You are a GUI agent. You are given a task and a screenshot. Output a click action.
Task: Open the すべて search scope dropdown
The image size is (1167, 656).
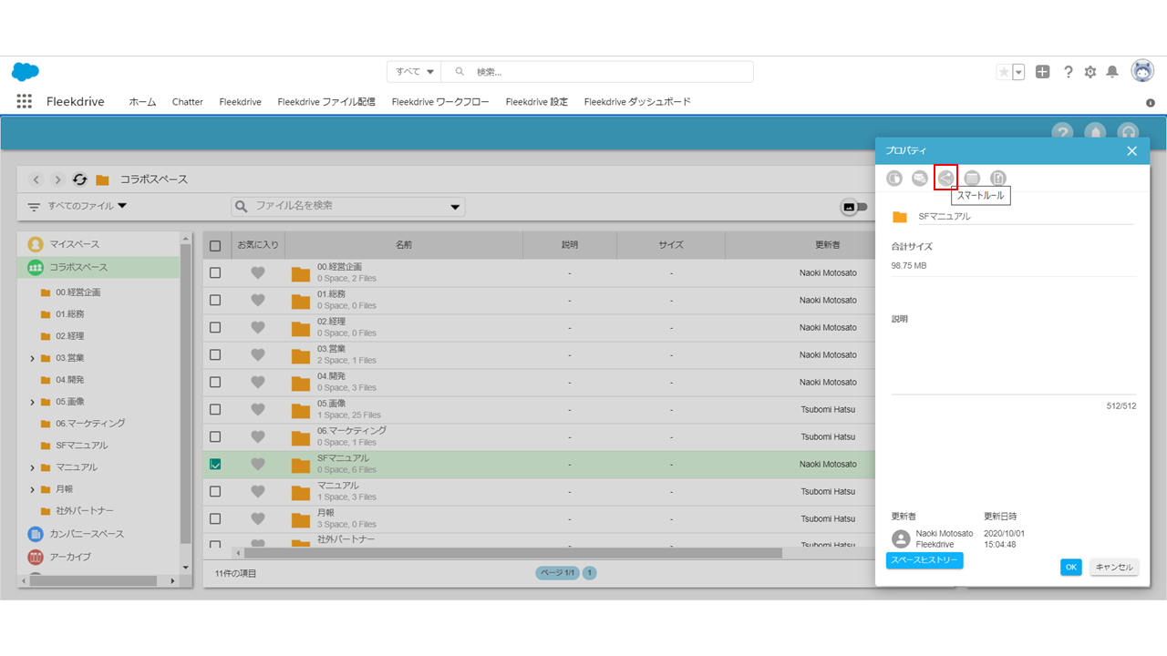tap(415, 72)
